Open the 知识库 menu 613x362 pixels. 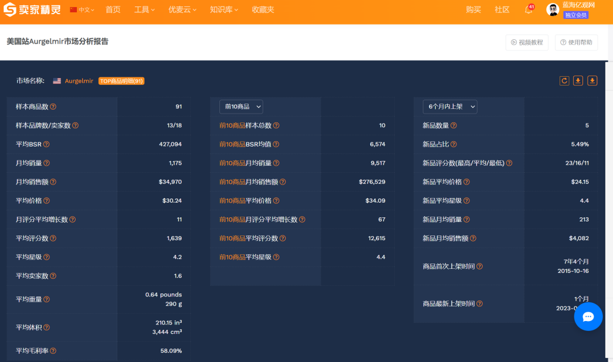pyautogui.click(x=223, y=10)
